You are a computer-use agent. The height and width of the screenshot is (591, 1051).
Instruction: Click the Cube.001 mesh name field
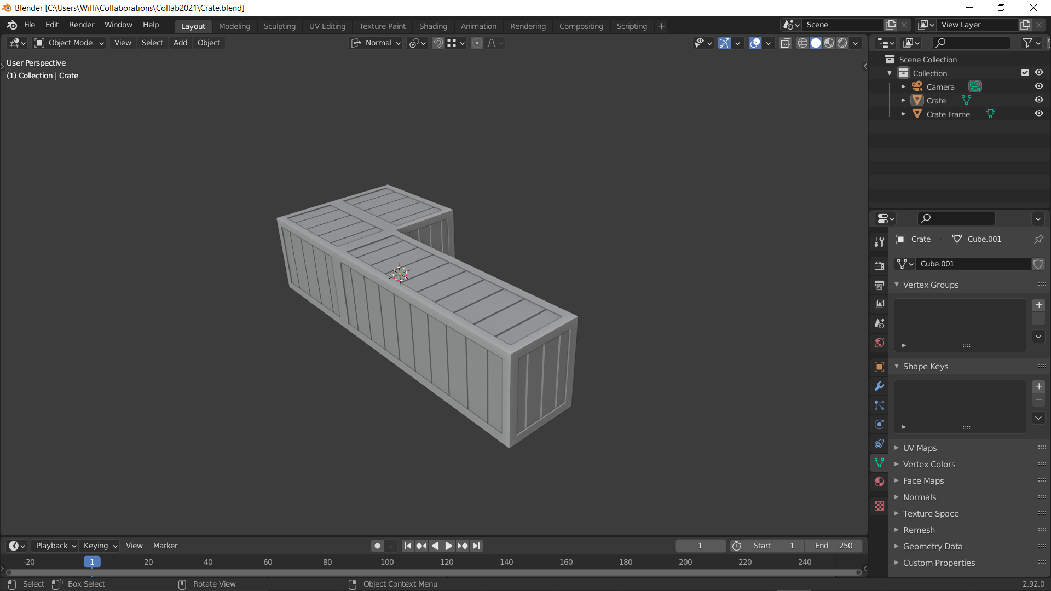tap(973, 264)
